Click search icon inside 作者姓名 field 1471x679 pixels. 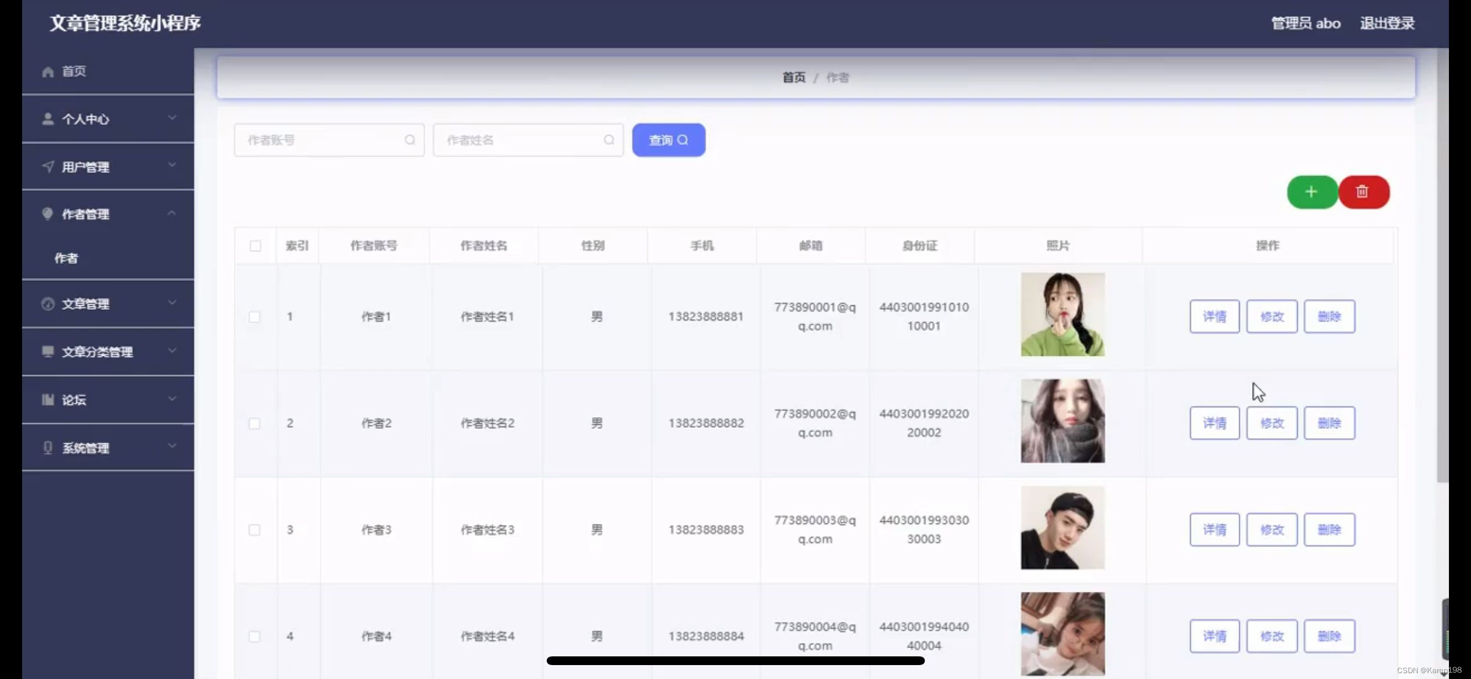tap(608, 140)
